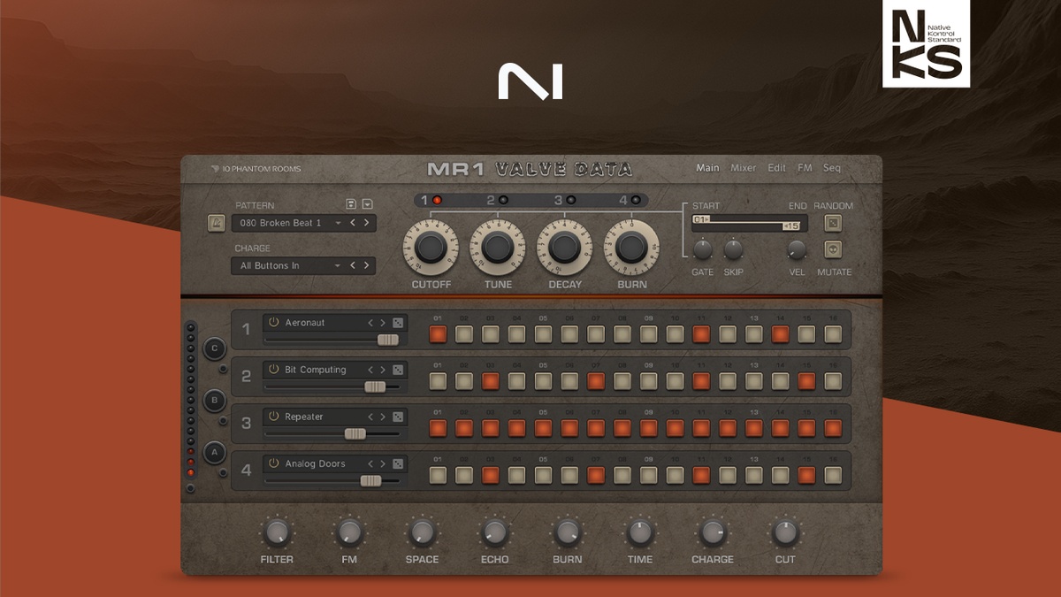The width and height of the screenshot is (1061, 597).
Task: Click the Cut macro knob
Action: (785, 532)
